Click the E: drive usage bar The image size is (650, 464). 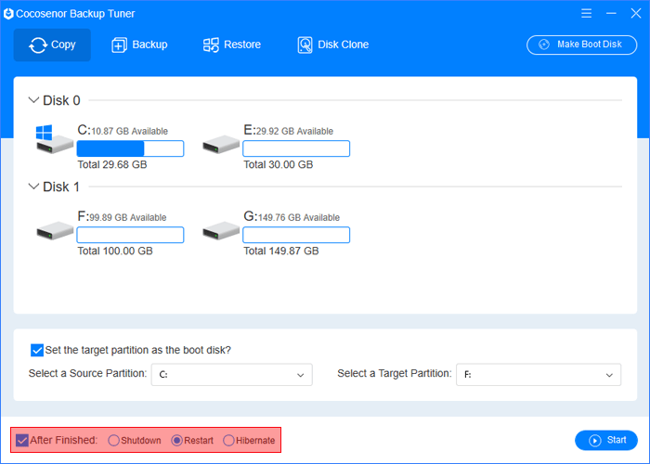pyautogui.click(x=296, y=148)
